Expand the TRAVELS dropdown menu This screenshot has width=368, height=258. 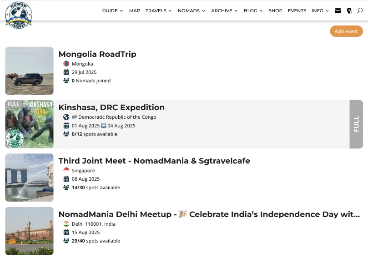[158, 10]
